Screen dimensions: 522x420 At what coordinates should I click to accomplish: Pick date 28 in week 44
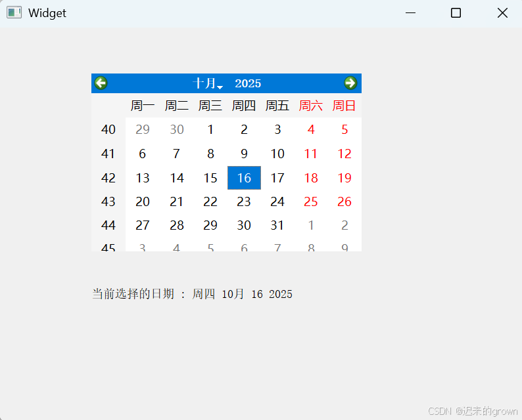(176, 225)
